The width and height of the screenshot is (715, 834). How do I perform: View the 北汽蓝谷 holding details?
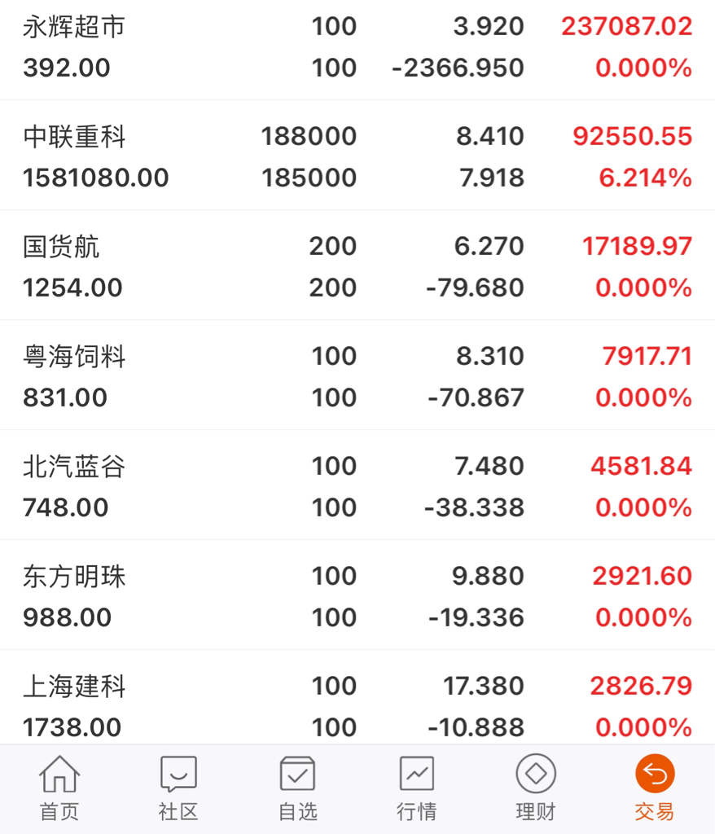coord(74,467)
